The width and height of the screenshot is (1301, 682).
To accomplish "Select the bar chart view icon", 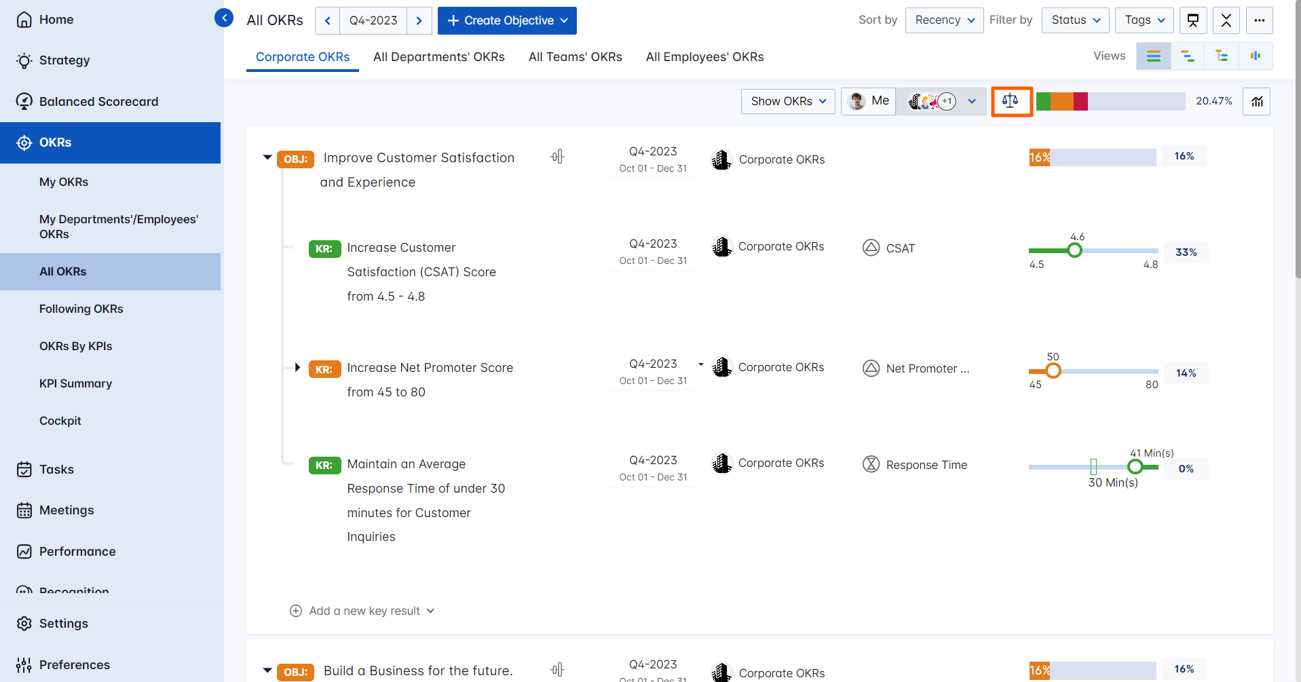I will pos(1255,56).
